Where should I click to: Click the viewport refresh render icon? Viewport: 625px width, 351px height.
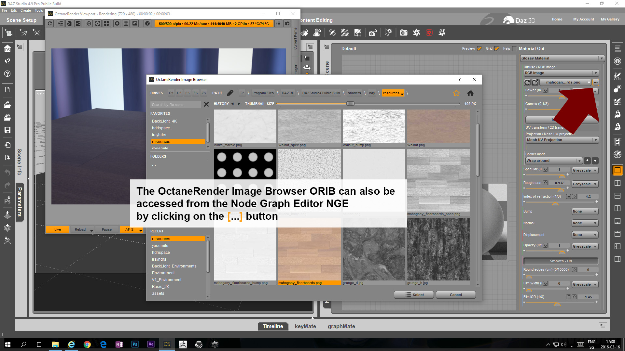click(50, 23)
